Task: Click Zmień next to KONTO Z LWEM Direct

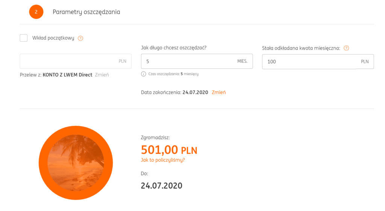Action: click(x=102, y=75)
